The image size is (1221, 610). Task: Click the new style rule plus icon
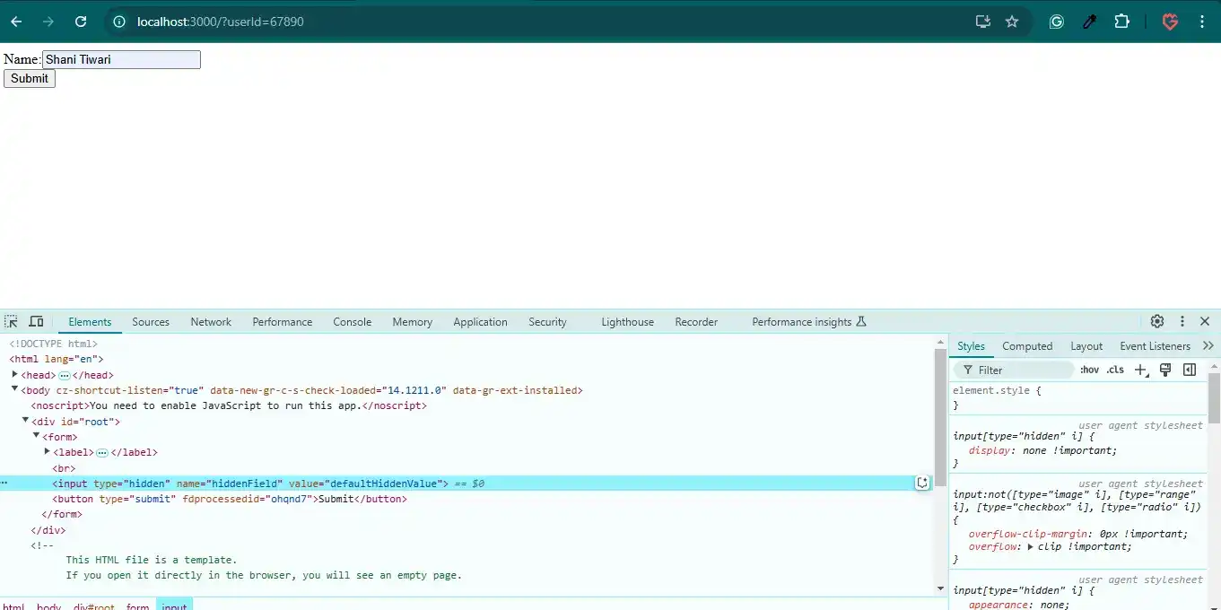pyautogui.click(x=1140, y=370)
